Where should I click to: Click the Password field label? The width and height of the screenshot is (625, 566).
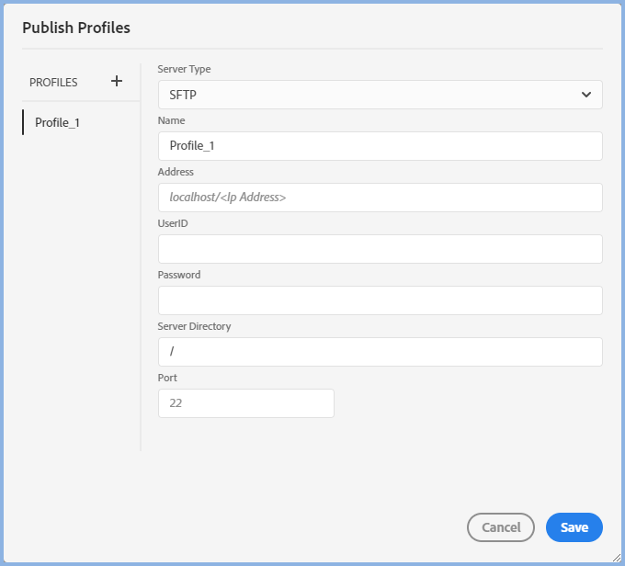pos(179,275)
